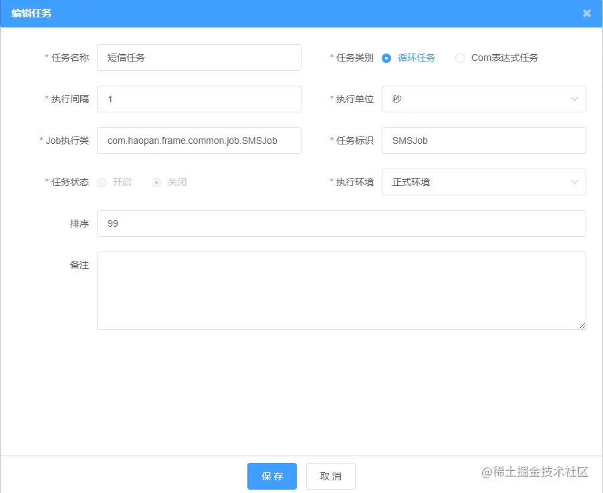603x493 pixels.
Task: Click the 任务状态 label text
Action: coord(70,182)
